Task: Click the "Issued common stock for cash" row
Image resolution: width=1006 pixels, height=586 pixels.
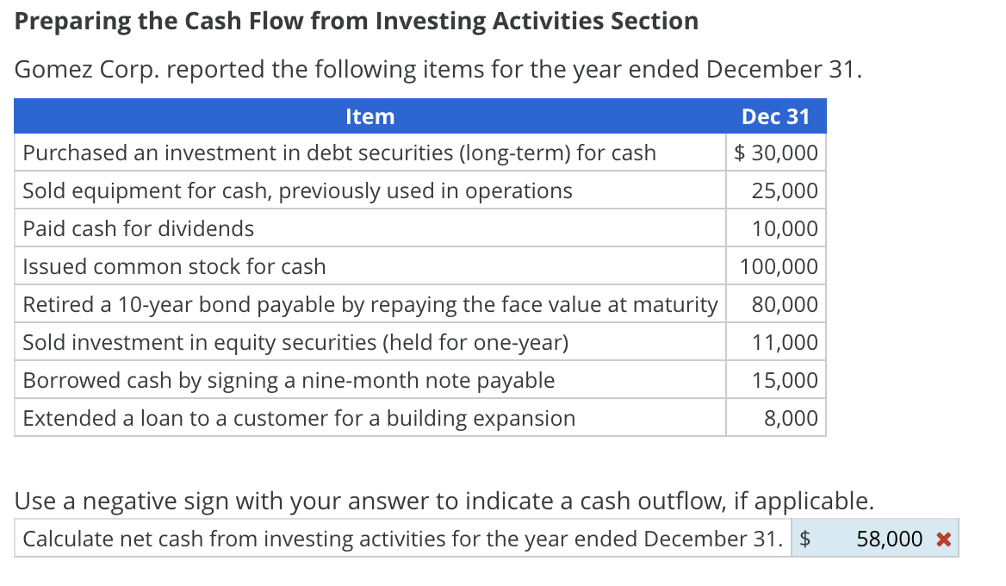Action: [174, 267]
